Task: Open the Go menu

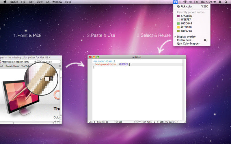Action: click(47, 2)
